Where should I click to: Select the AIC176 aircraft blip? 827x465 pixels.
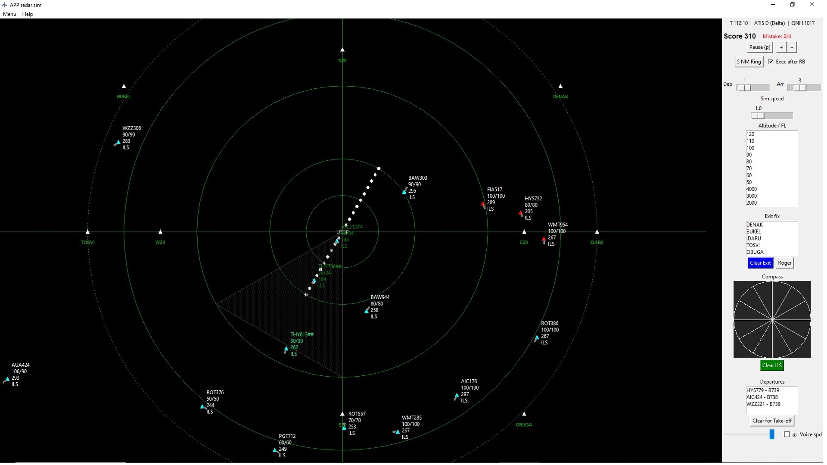pos(457,396)
